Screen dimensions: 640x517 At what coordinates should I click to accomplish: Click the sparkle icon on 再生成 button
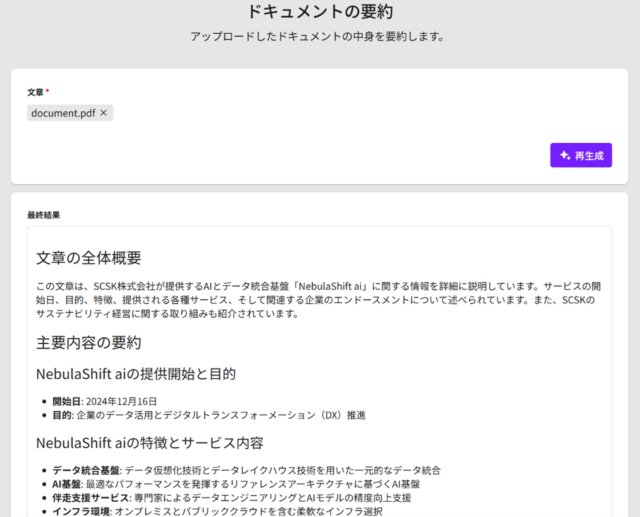tap(565, 155)
